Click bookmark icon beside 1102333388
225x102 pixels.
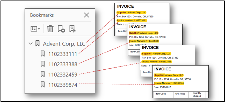(42, 64)
